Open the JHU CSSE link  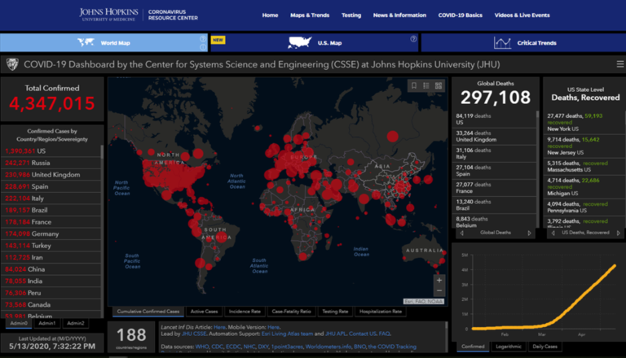194,334
